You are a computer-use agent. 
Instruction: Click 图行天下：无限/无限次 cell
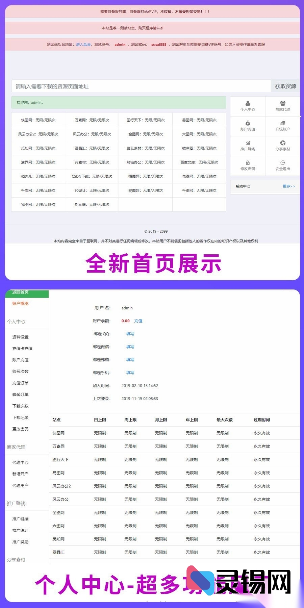tap(146, 120)
